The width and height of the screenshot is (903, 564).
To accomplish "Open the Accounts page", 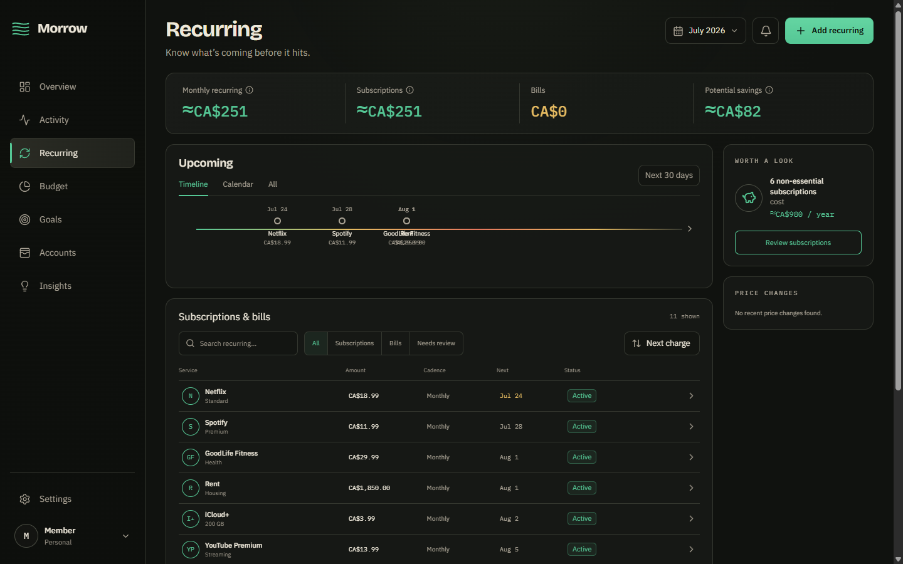I will click(72, 253).
